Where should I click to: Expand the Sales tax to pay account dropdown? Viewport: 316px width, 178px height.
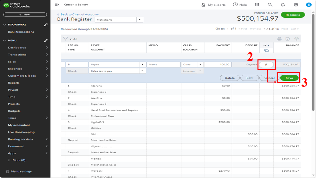coord(142,71)
